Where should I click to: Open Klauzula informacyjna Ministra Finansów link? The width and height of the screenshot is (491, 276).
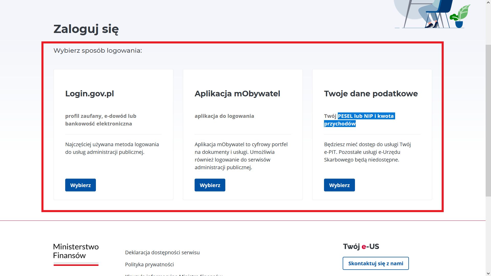click(x=174, y=275)
